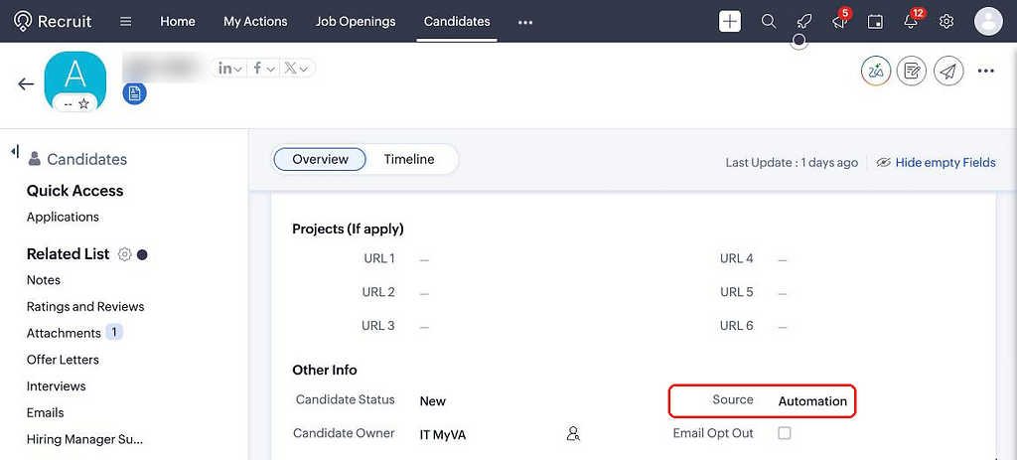
Task: Open the user profile avatar
Action: [x=988, y=22]
